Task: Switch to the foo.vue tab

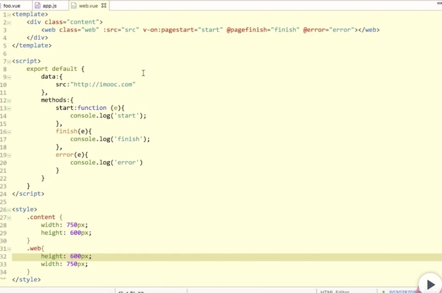Action: pyautogui.click(x=12, y=6)
